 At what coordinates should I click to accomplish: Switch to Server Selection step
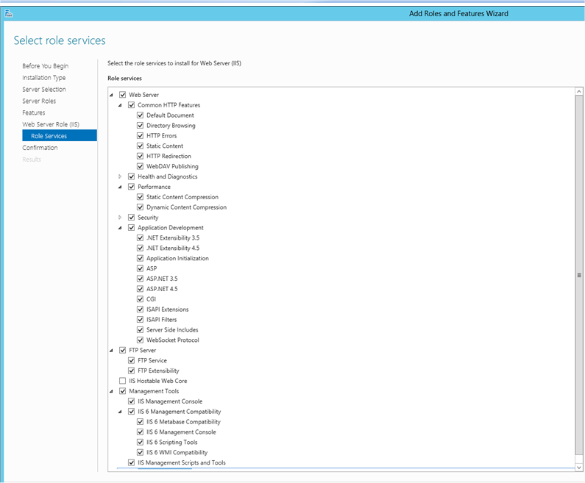[44, 89]
